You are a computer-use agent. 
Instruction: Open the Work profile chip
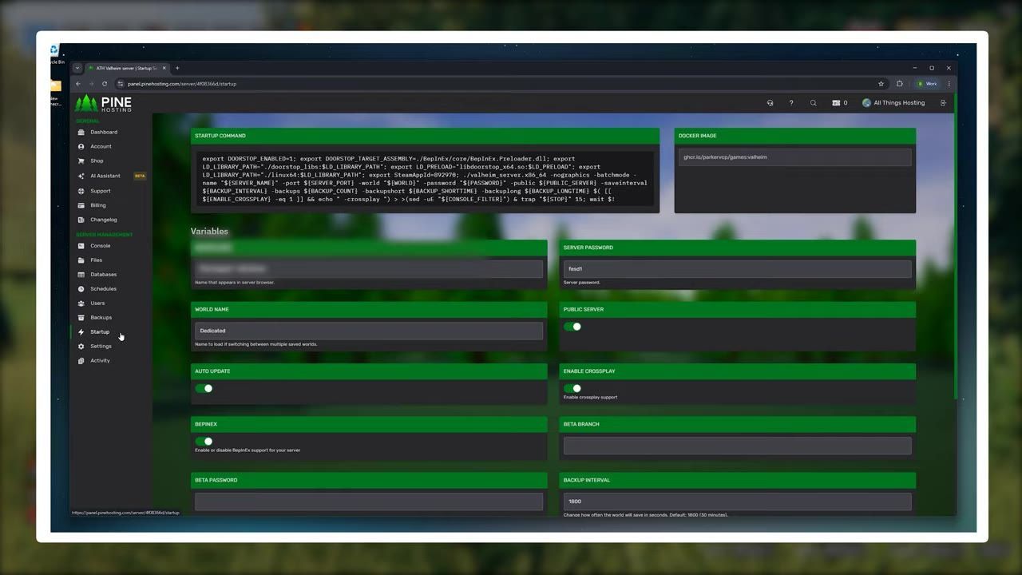tap(927, 83)
